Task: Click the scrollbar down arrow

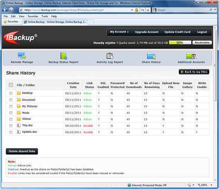Action: [215, 180]
